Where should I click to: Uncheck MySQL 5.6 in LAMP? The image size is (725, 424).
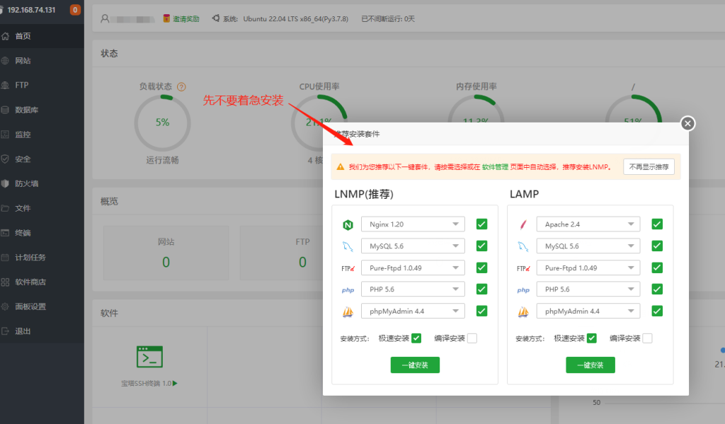(656, 246)
